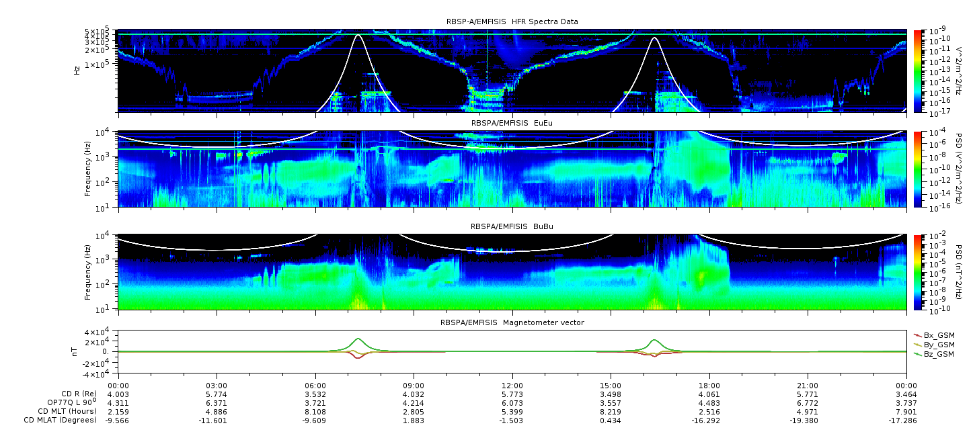Click the HFR Spectra Data panel title
Viewport: 973px width, 442px height.
[x=512, y=21]
